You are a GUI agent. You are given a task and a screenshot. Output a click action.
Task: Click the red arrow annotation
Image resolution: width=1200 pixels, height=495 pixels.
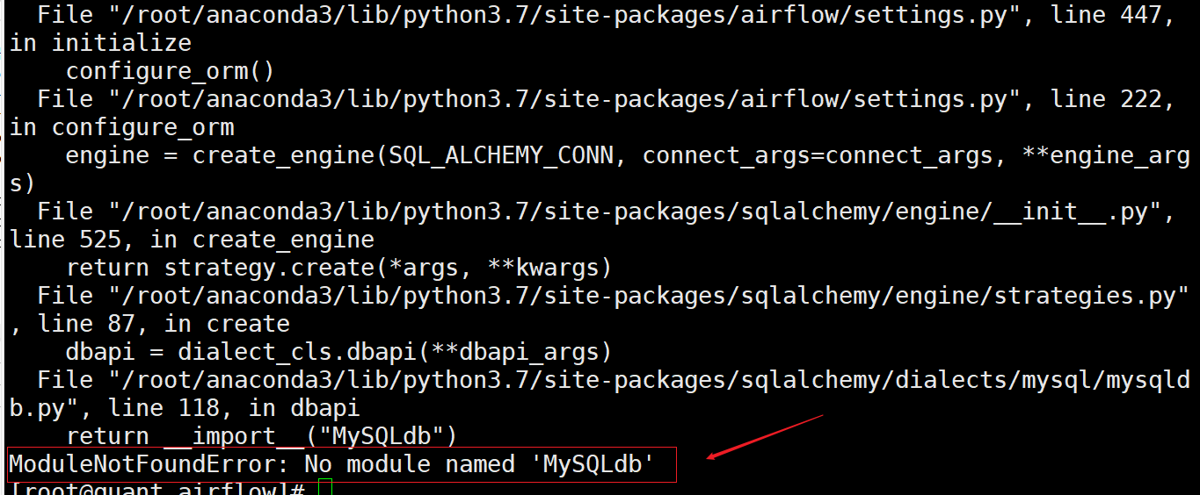click(x=763, y=436)
